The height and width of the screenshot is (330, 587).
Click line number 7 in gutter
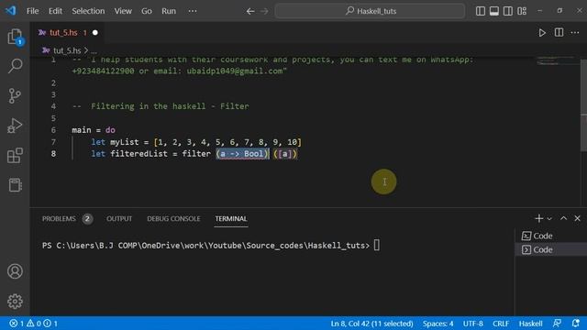[53, 142]
